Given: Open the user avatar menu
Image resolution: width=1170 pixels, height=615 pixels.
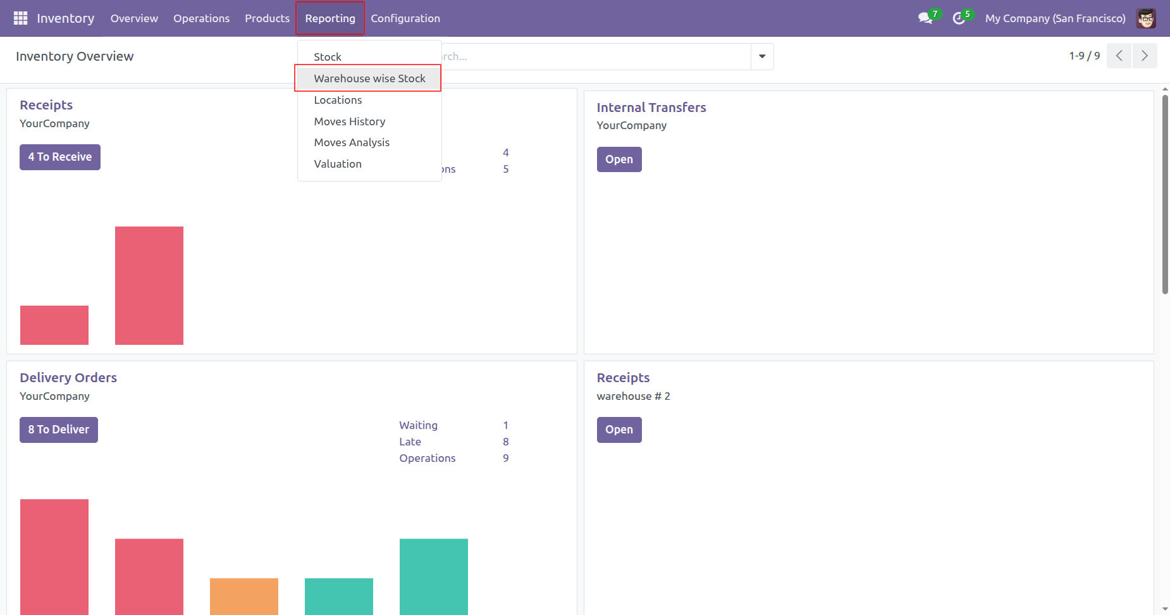Looking at the screenshot, I should [1146, 18].
